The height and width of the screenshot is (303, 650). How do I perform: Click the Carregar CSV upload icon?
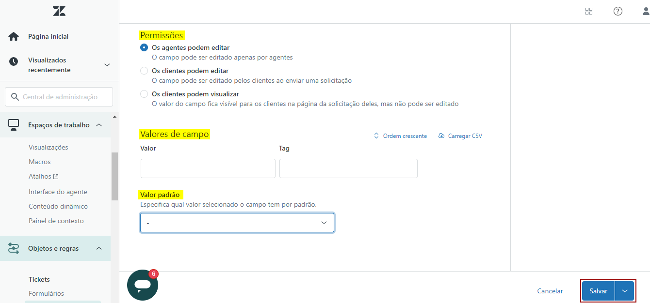441,136
